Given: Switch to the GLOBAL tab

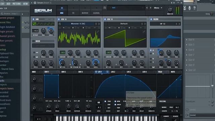Looking at the screenshot, I should 96,10.
